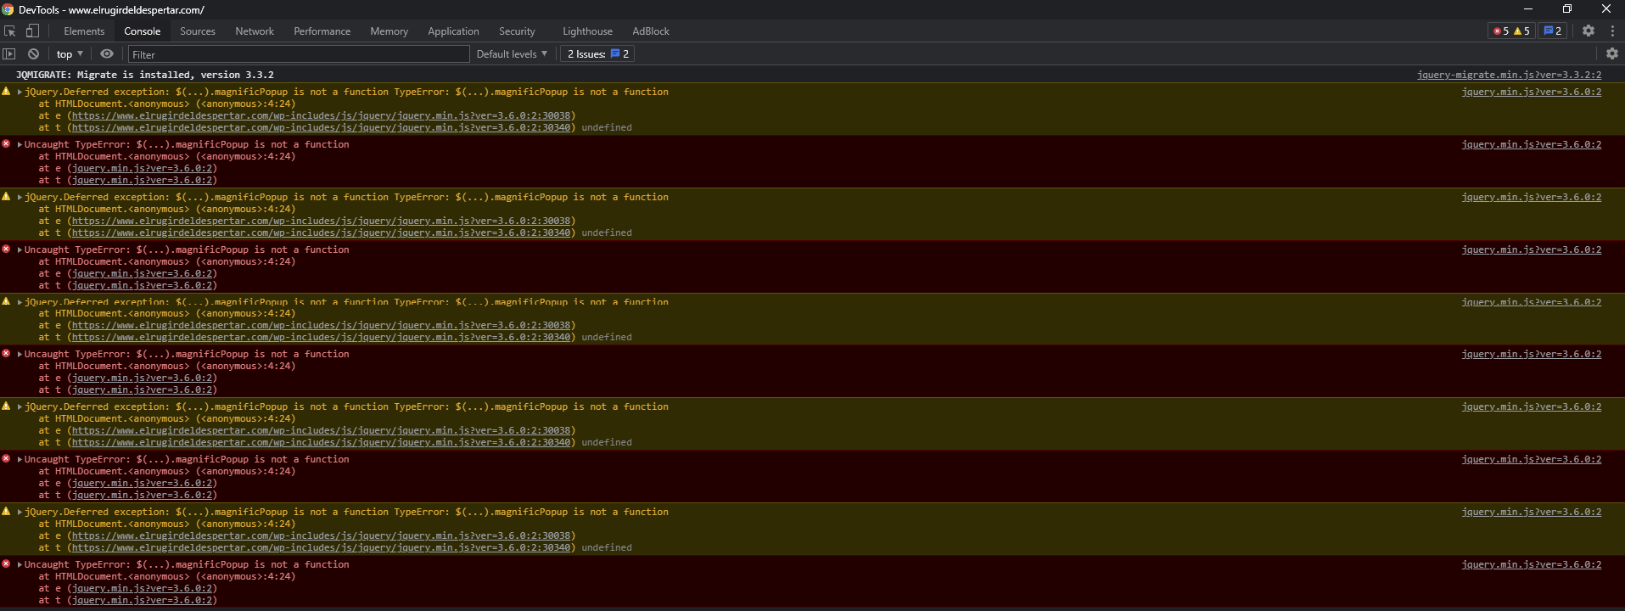Click the JQMIGRATE: Migrate is installed message
The width and height of the screenshot is (1625, 611).
point(144,75)
